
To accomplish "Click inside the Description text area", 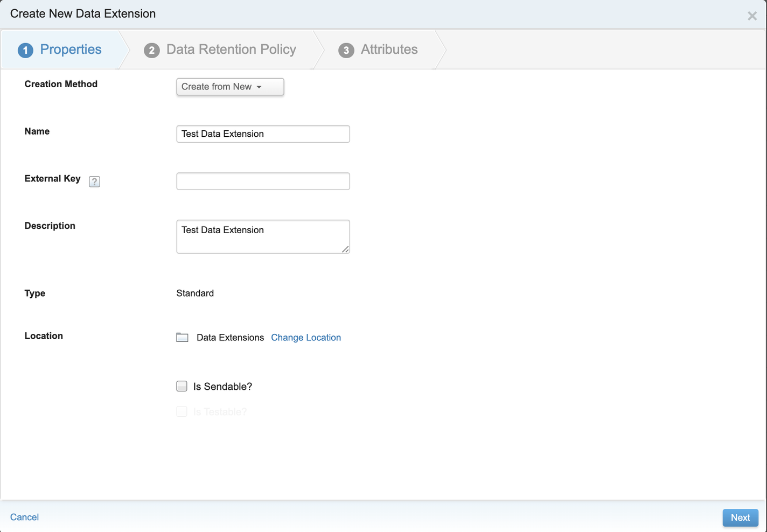I will pyautogui.click(x=263, y=236).
